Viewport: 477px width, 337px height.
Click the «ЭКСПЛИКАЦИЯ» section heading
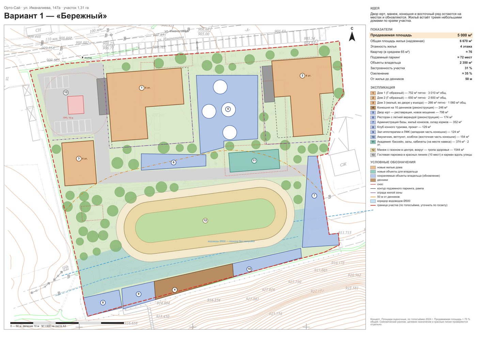pyautogui.click(x=383, y=87)
